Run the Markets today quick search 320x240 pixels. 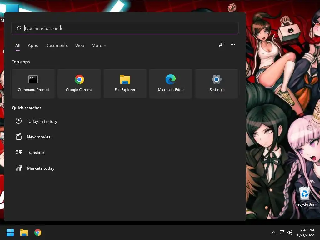(41, 168)
